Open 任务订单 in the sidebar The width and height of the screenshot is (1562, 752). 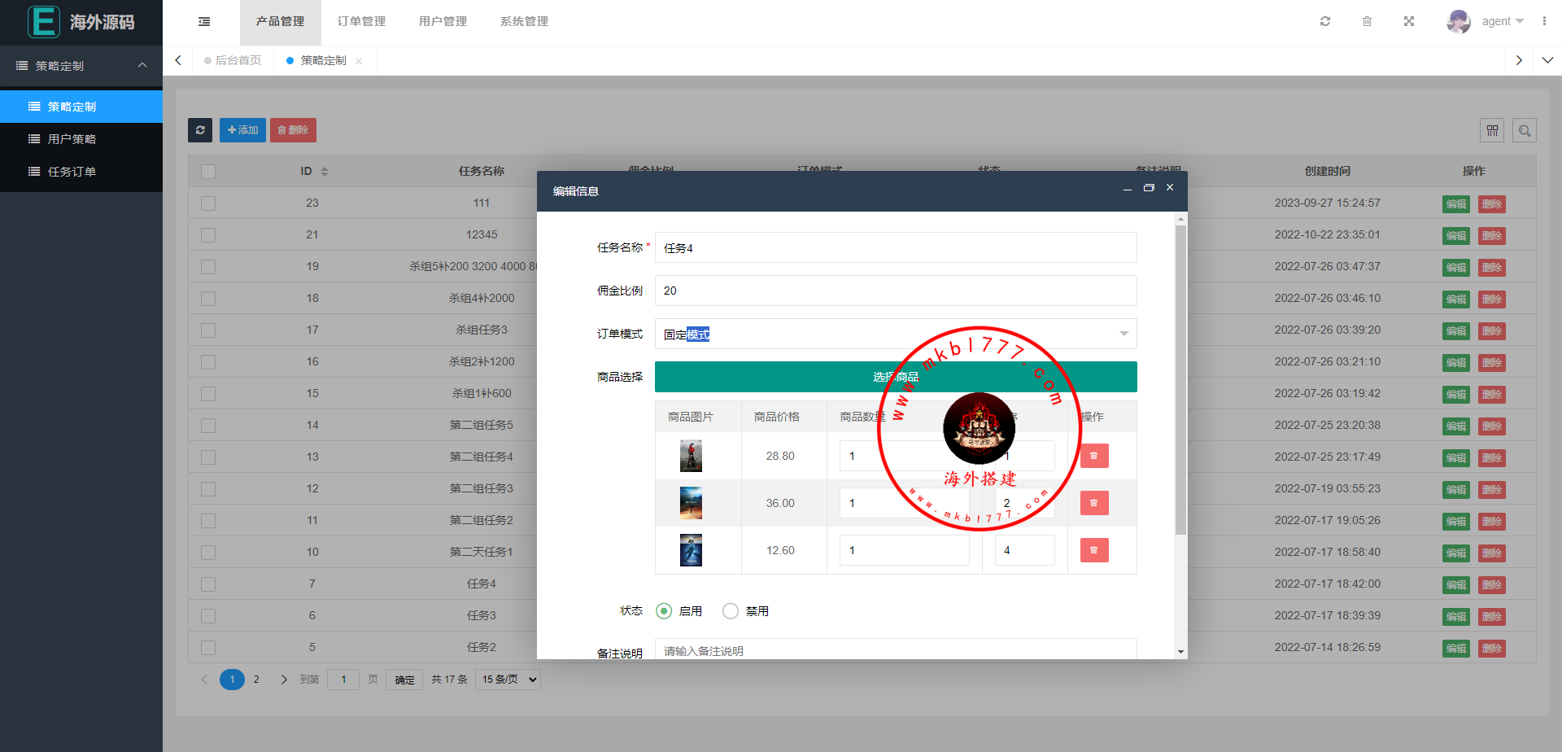(x=81, y=172)
